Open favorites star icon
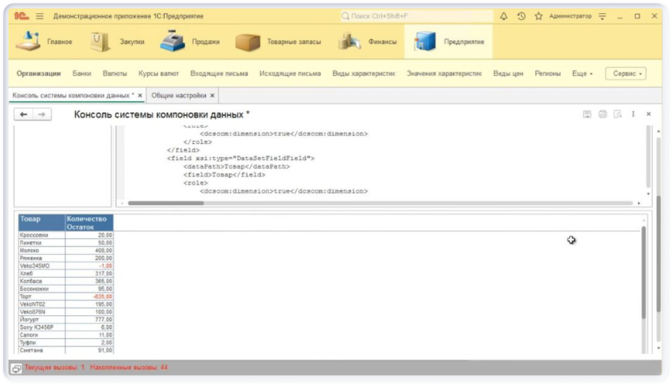This screenshot has width=672, height=385. coord(538,16)
